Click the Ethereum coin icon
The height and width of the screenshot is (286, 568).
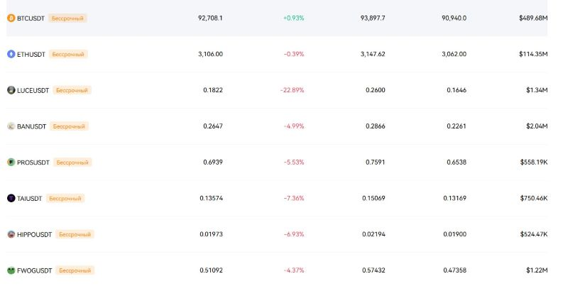coord(11,54)
